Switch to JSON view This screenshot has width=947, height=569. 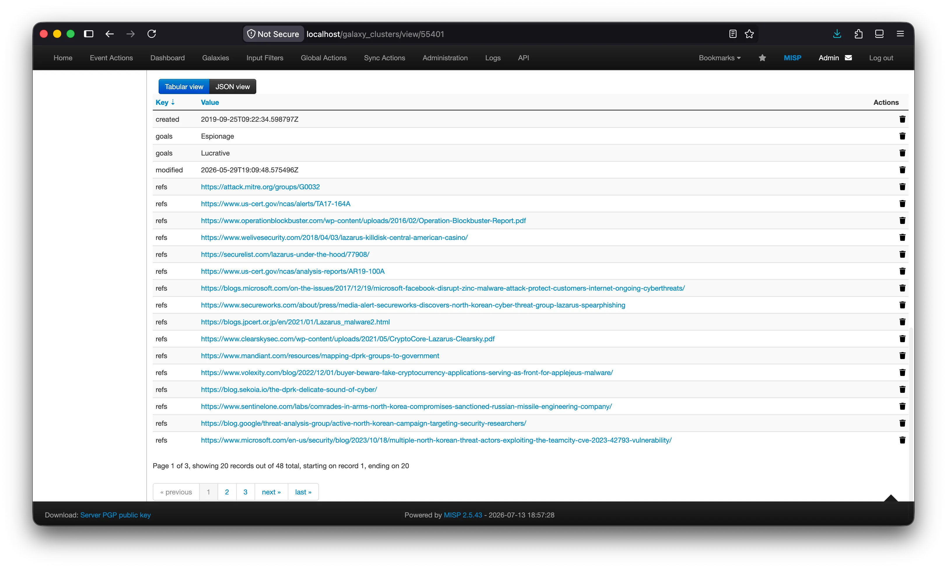click(233, 87)
